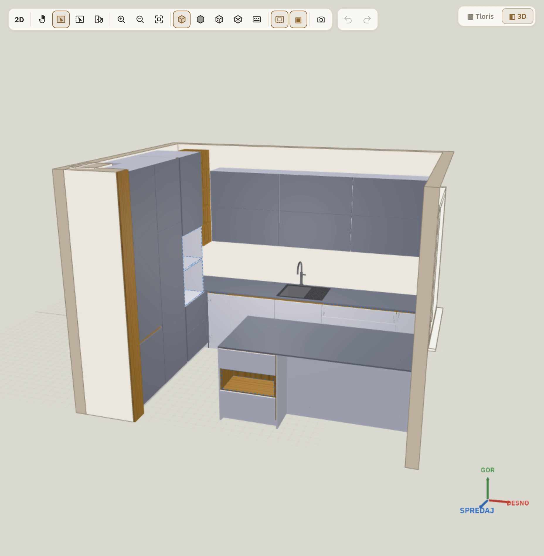
Task: Click the DESNO axis label
Action: tap(518, 503)
